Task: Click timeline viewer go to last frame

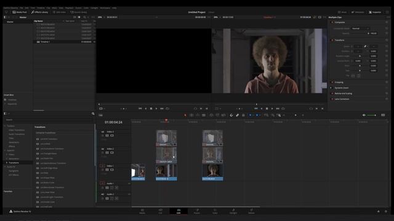Action: (x=278, y=109)
